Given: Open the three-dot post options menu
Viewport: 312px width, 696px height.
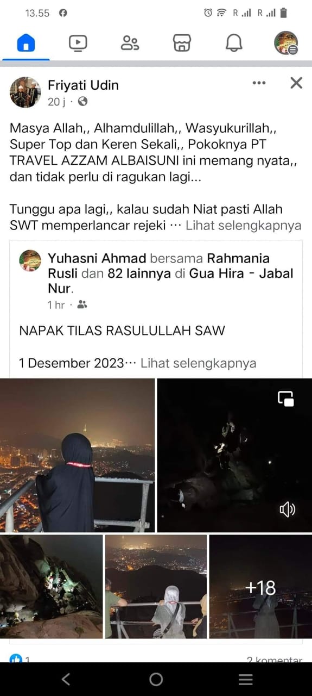Looking at the screenshot, I should [259, 83].
